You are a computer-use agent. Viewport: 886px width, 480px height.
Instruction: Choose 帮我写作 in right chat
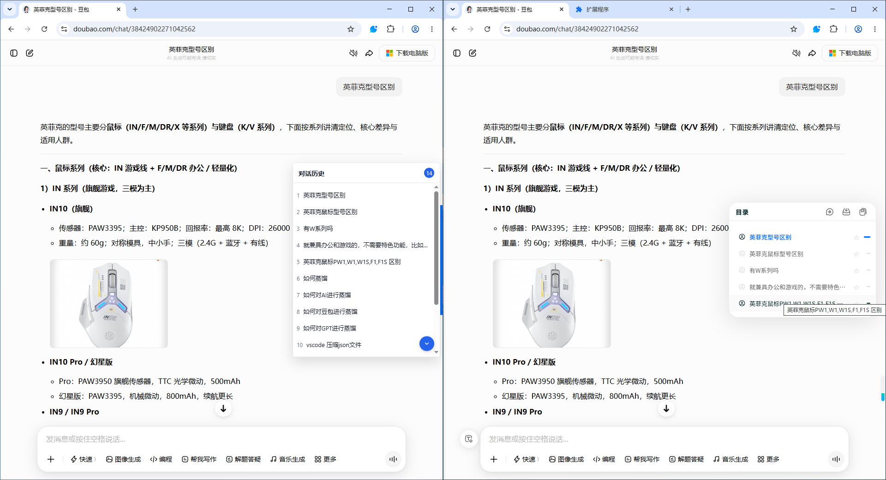[642, 459]
